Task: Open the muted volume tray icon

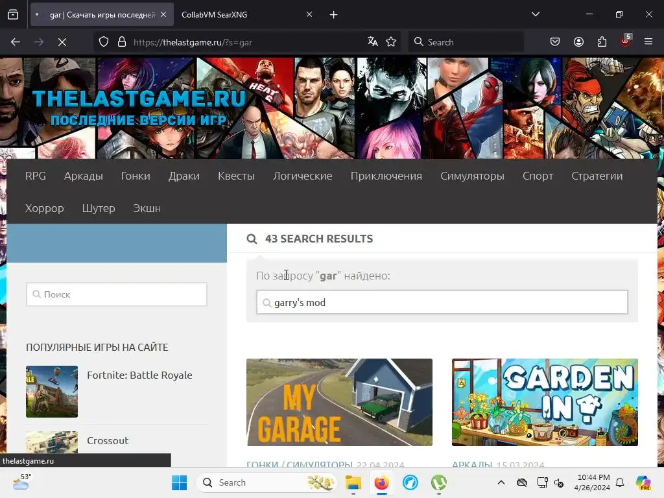Action: 559,482
